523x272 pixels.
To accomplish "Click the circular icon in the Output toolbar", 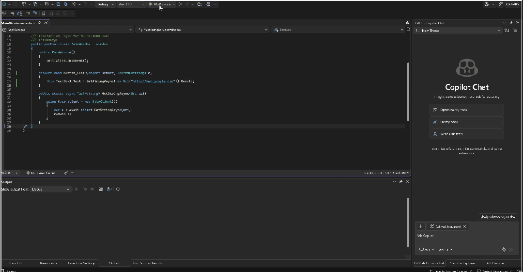I will pos(118,189).
